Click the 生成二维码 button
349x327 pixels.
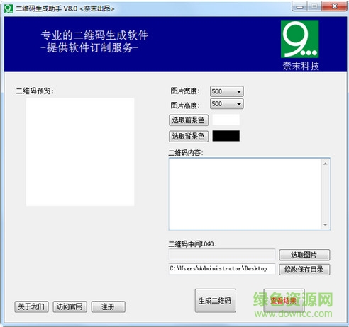215,301
